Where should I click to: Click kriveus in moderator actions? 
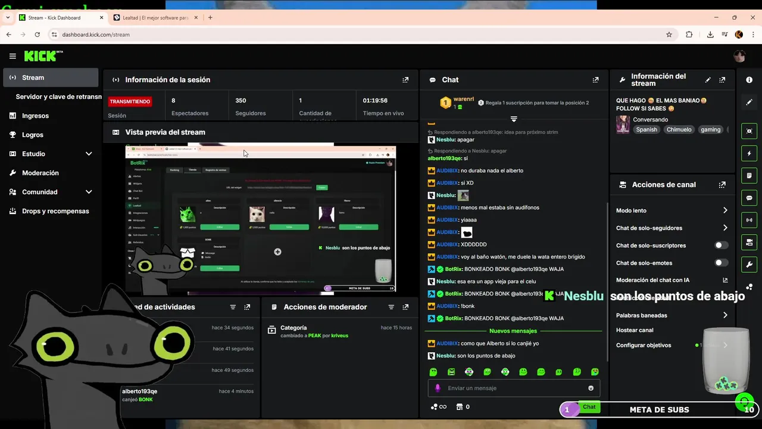339,335
